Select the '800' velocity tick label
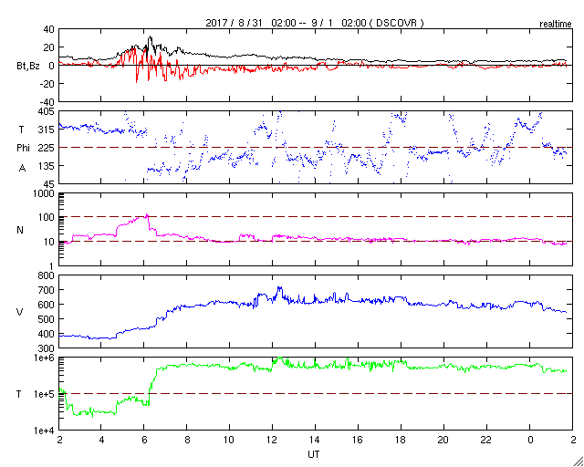584x467 pixels. 47,275
